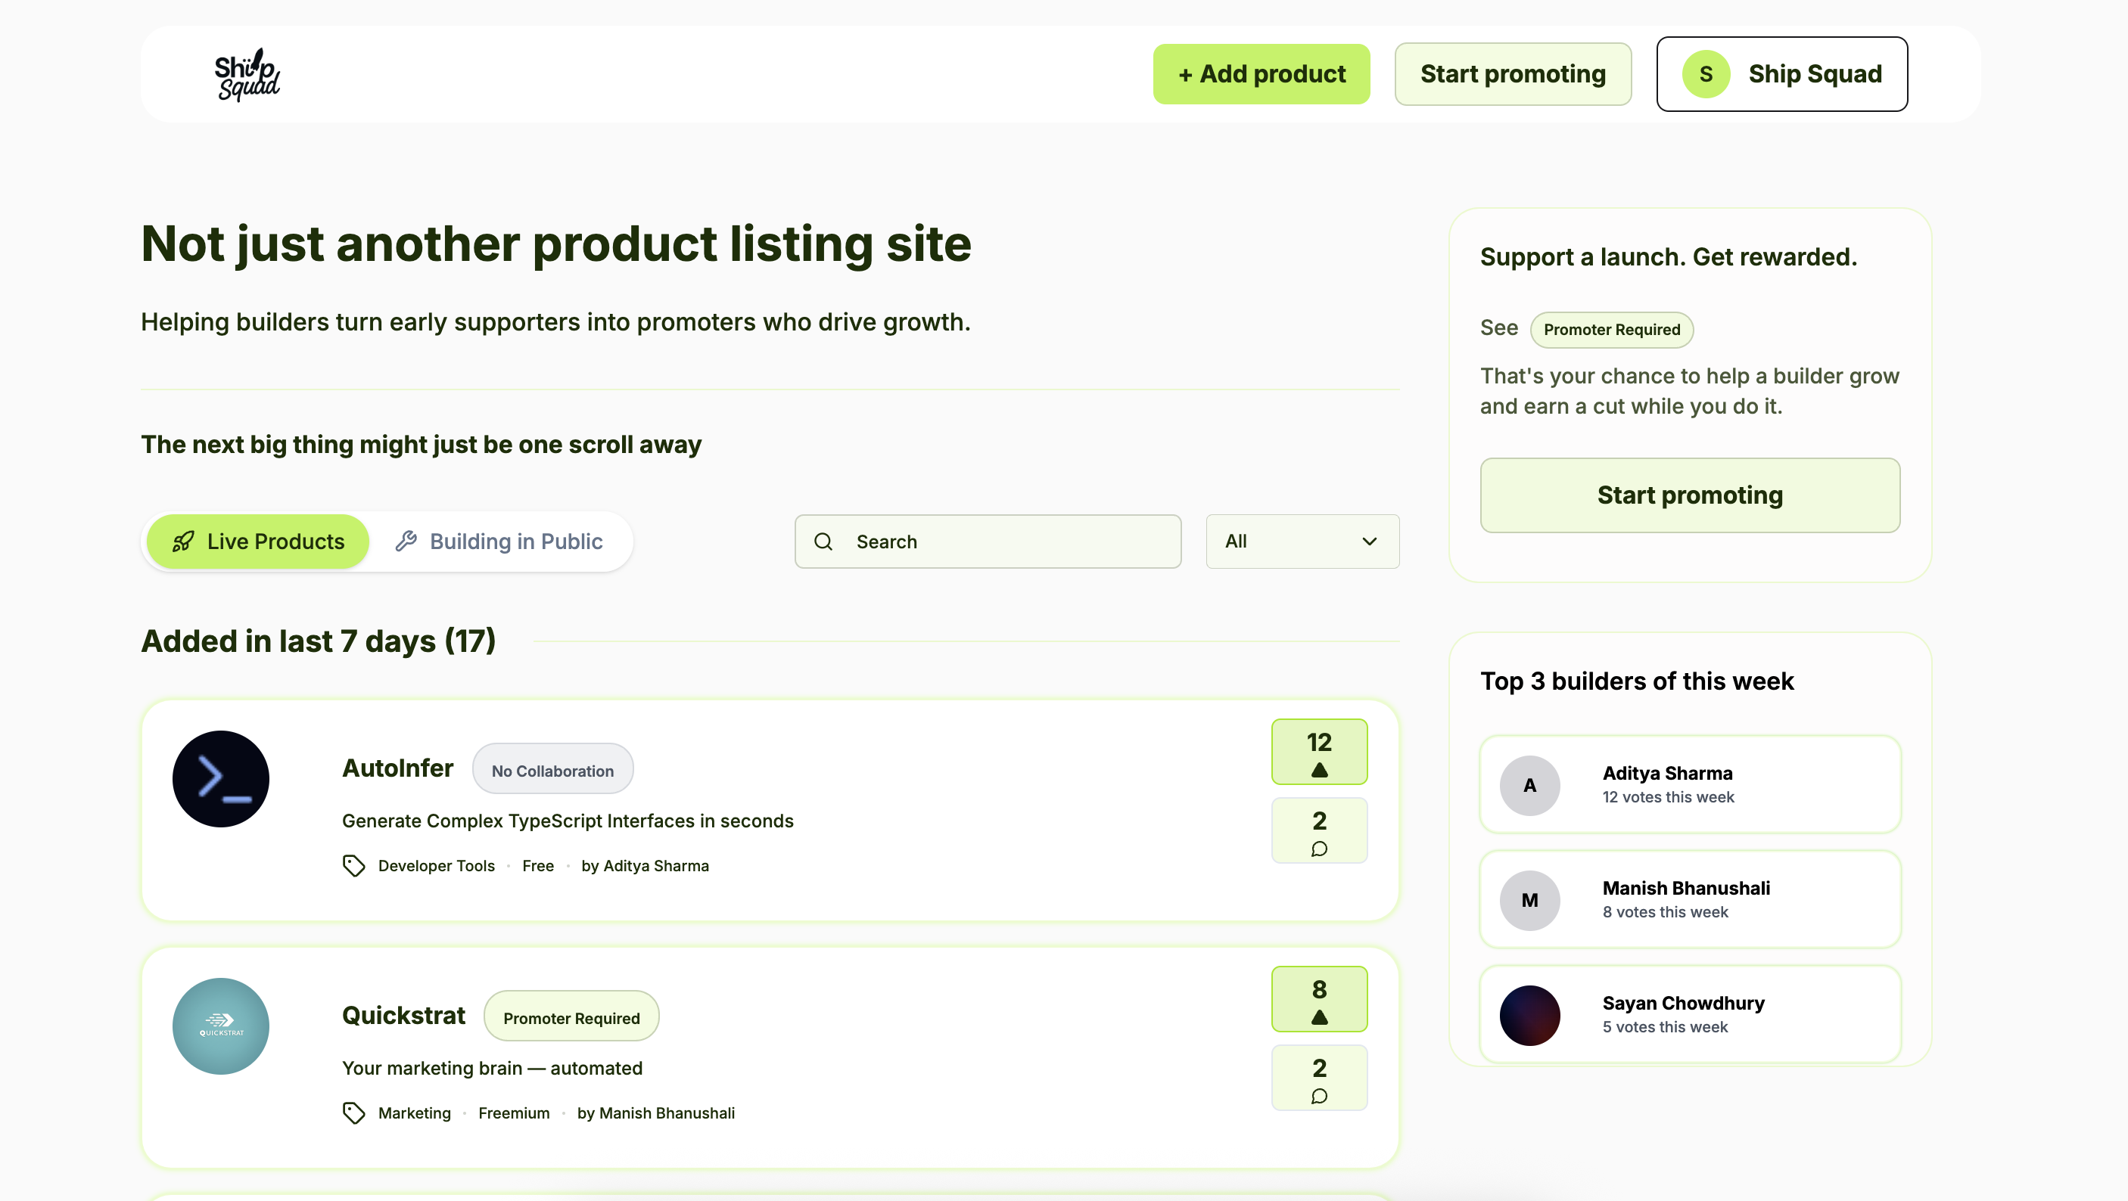
Task: Click the Ship Squad logo
Action: point(247,74)
